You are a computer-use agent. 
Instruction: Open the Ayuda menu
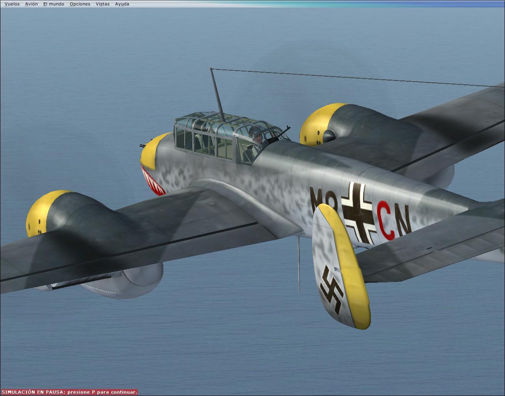(122, 4)
